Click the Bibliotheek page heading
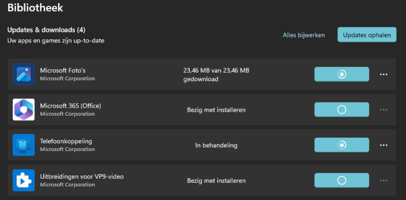This screenshot has height=200, width=406. [x=35, y=8]
